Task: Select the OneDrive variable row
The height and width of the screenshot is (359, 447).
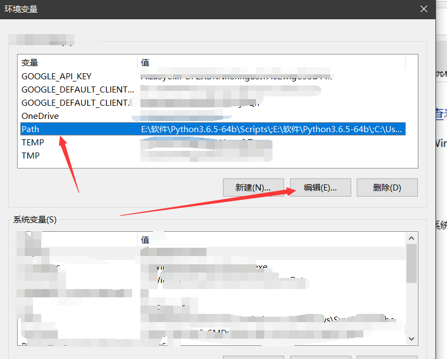Action: pyautogui.click(x=213, y=116)
